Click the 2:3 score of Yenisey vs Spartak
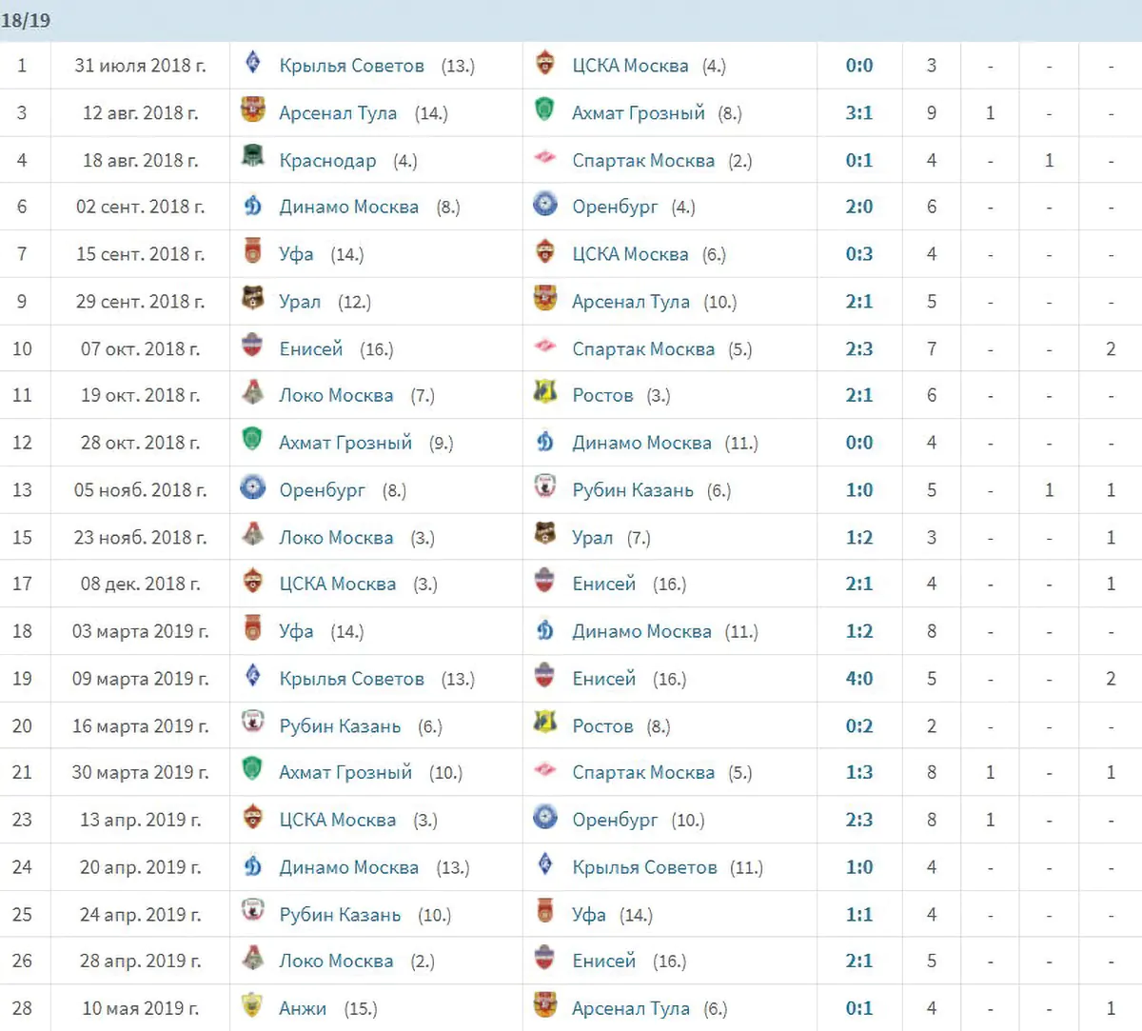 pyautogui.click(x=858, y=348)
